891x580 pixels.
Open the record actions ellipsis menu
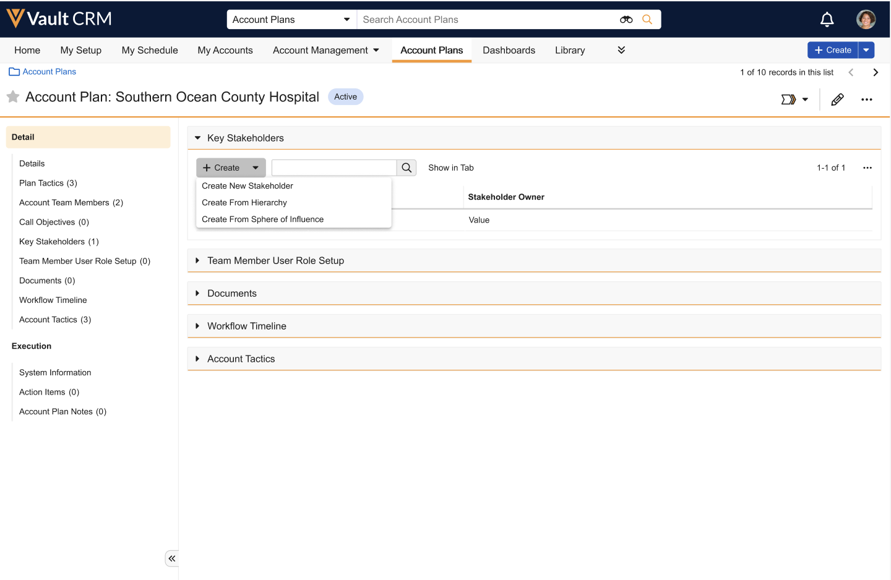coord(866,100)
